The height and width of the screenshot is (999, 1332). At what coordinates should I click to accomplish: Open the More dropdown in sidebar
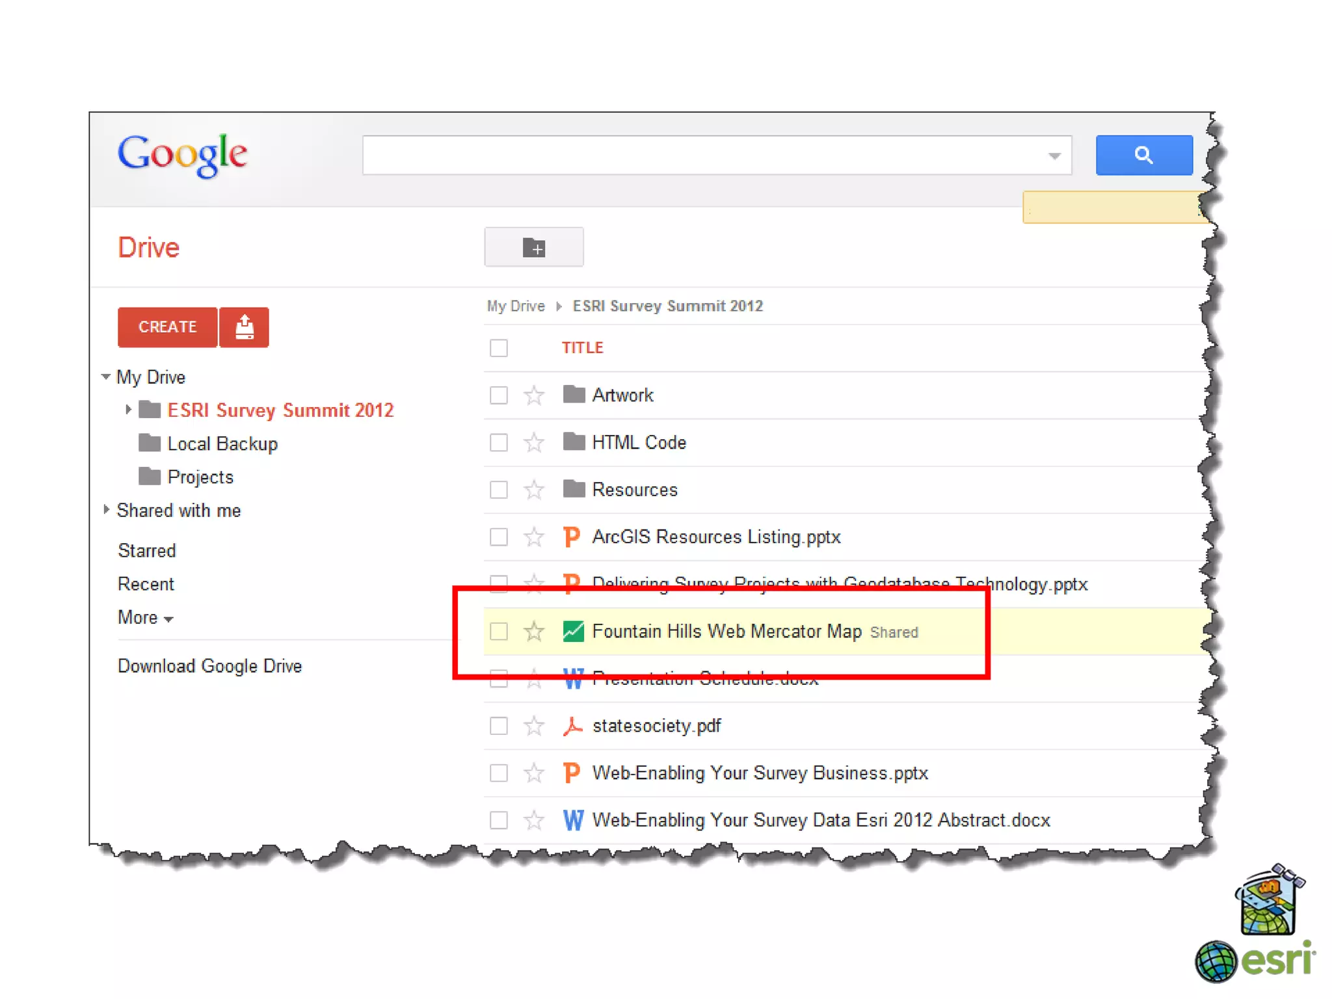145,617
